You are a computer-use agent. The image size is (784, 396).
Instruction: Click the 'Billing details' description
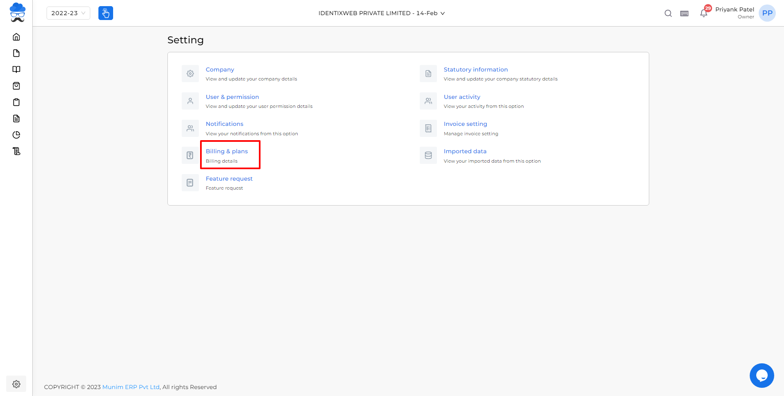222,161
